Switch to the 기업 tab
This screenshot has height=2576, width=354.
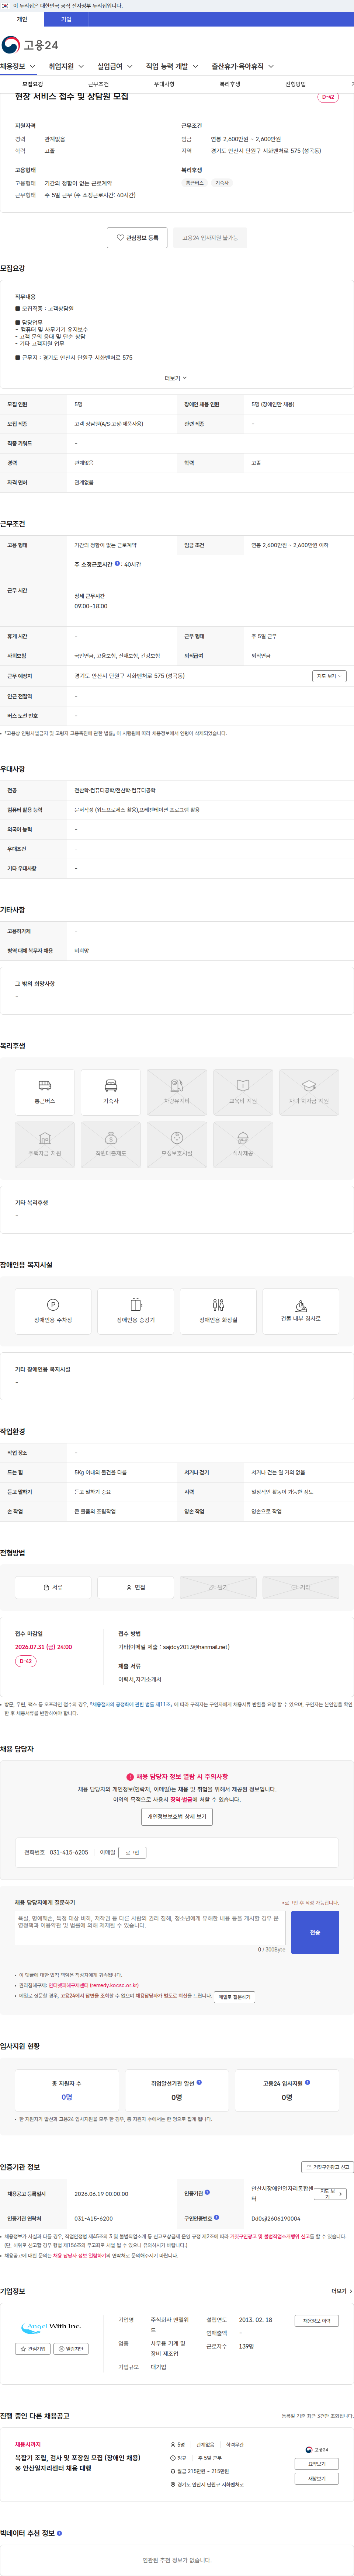66,19
